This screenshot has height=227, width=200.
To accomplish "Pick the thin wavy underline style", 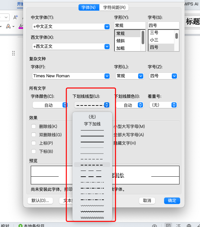I will (92, 206).
